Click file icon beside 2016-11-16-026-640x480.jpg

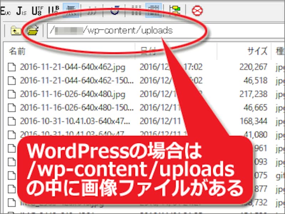pyautogui.click(x=12, y=94)
